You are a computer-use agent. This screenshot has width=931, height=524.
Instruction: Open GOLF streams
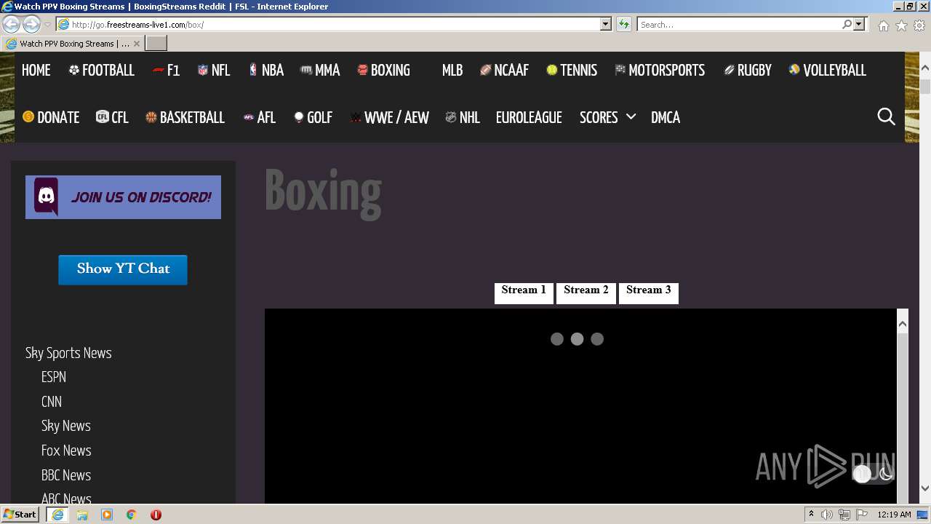click(x=313, y=118)
